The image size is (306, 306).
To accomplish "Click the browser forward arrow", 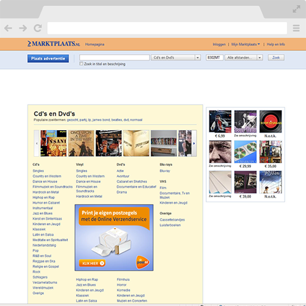I will [23, 28].
